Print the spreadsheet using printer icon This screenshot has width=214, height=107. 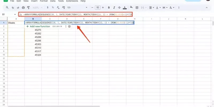click(x=23, y=8)
